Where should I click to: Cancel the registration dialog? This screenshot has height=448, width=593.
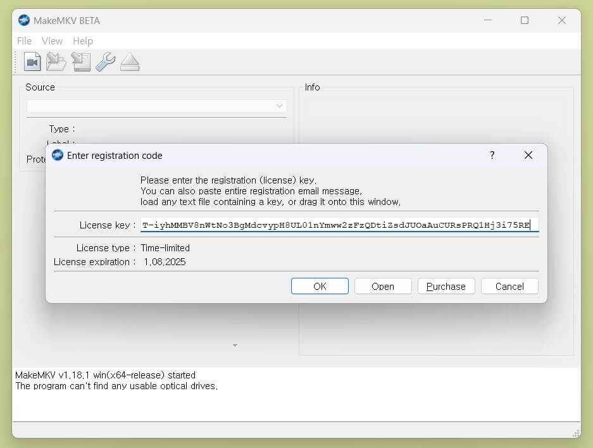[509, 286]
